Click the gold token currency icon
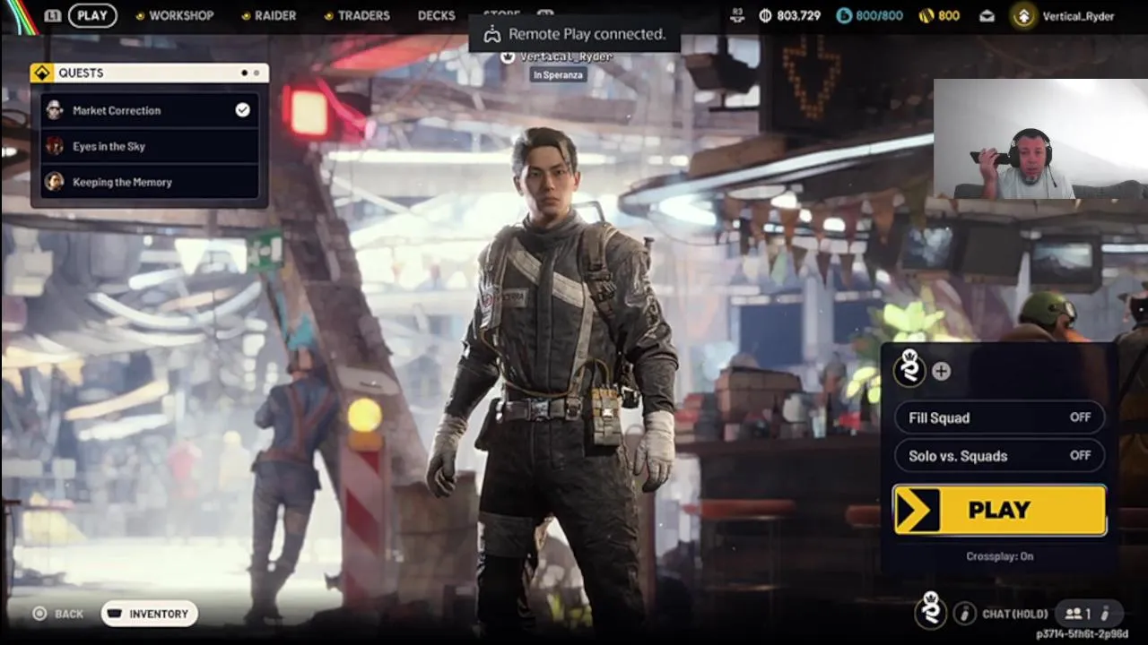This screenshot has height=645, width=1148. tap(926, 15)
